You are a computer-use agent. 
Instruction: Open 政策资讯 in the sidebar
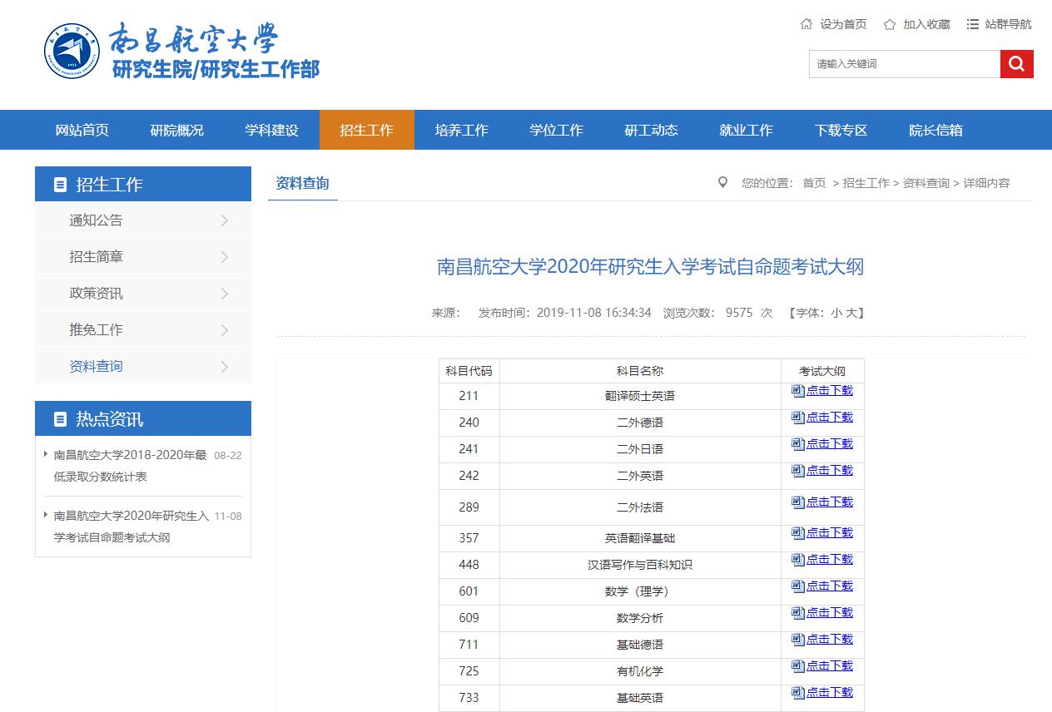[x=96, y=294]
